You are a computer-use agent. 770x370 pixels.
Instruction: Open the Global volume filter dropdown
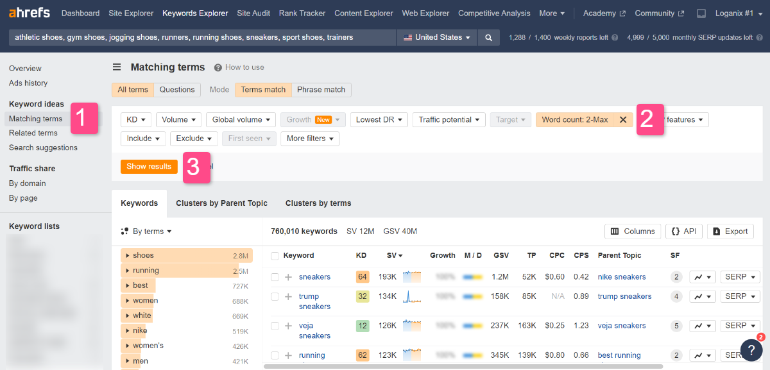[x=241, y=119]
